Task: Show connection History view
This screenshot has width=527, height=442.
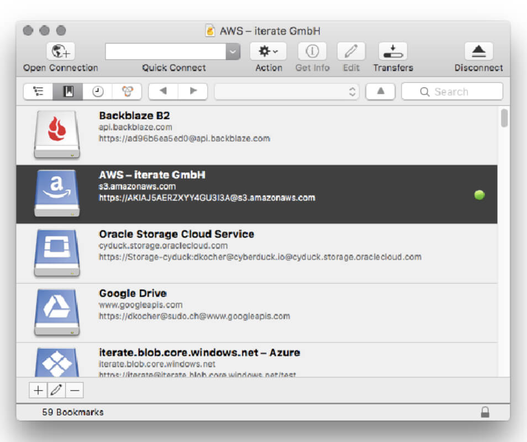Action: (x=97, y=91)
